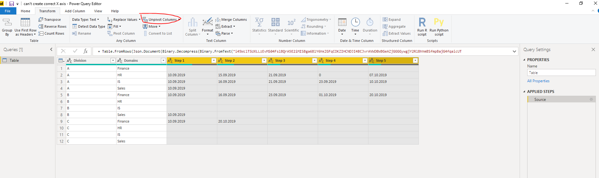Open Split Column tool
599x178 pixels.
(192, 27)
